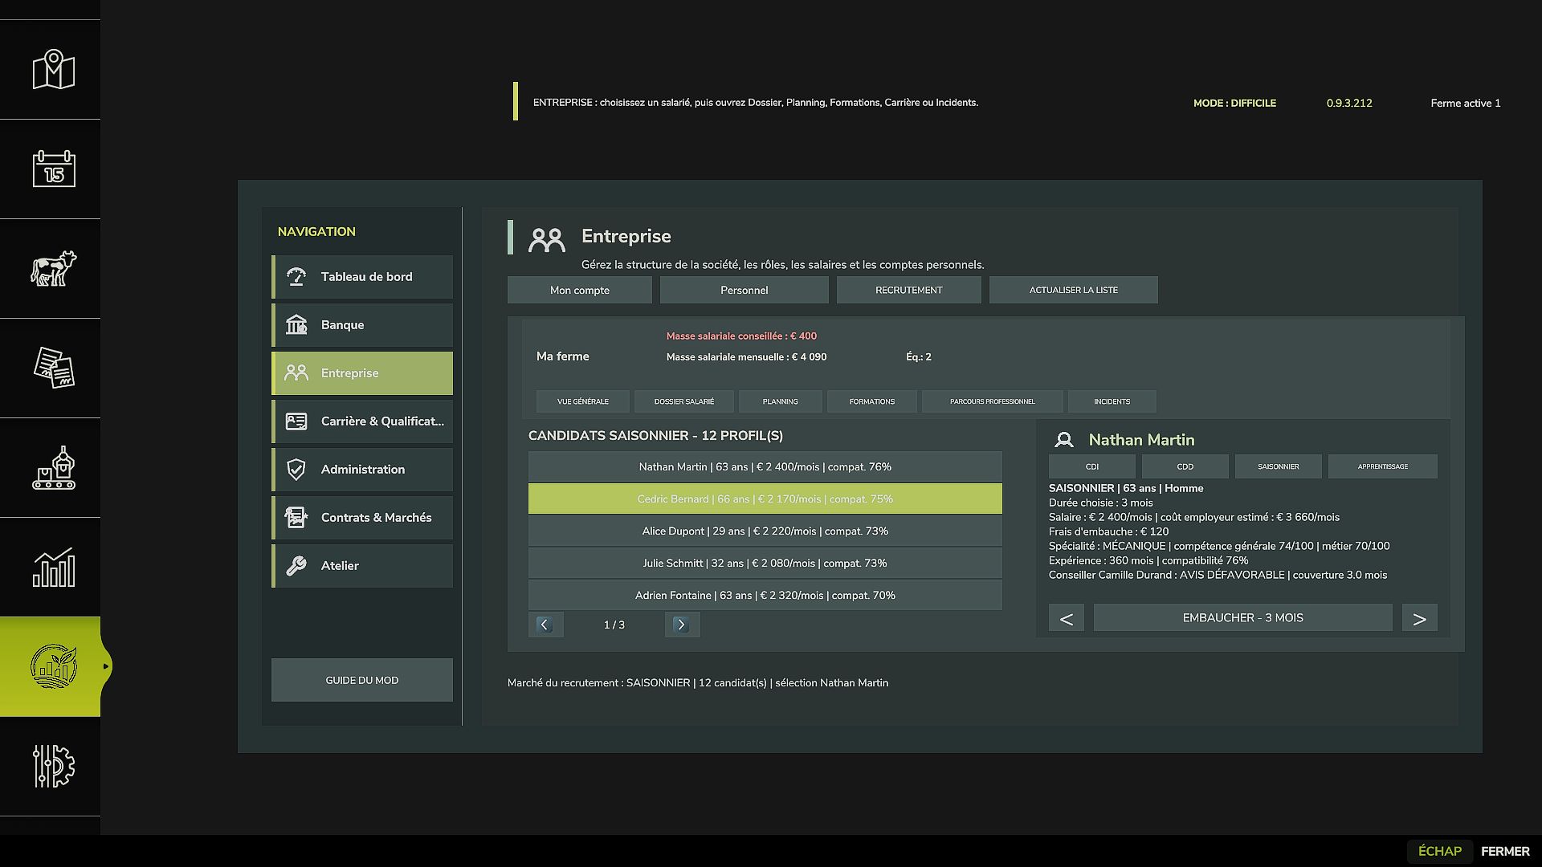Click the Ma ferme label
The height and width of the screenshot is (867, 1542).
563,356
